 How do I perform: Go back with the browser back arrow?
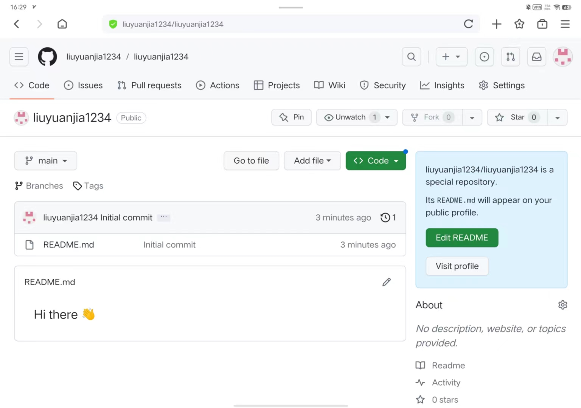pos(17,24)
